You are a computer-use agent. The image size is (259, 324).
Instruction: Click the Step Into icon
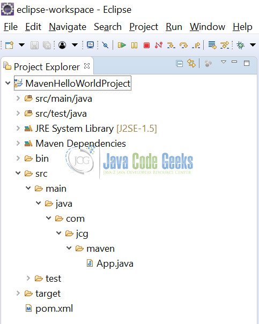tap(171, 45)
